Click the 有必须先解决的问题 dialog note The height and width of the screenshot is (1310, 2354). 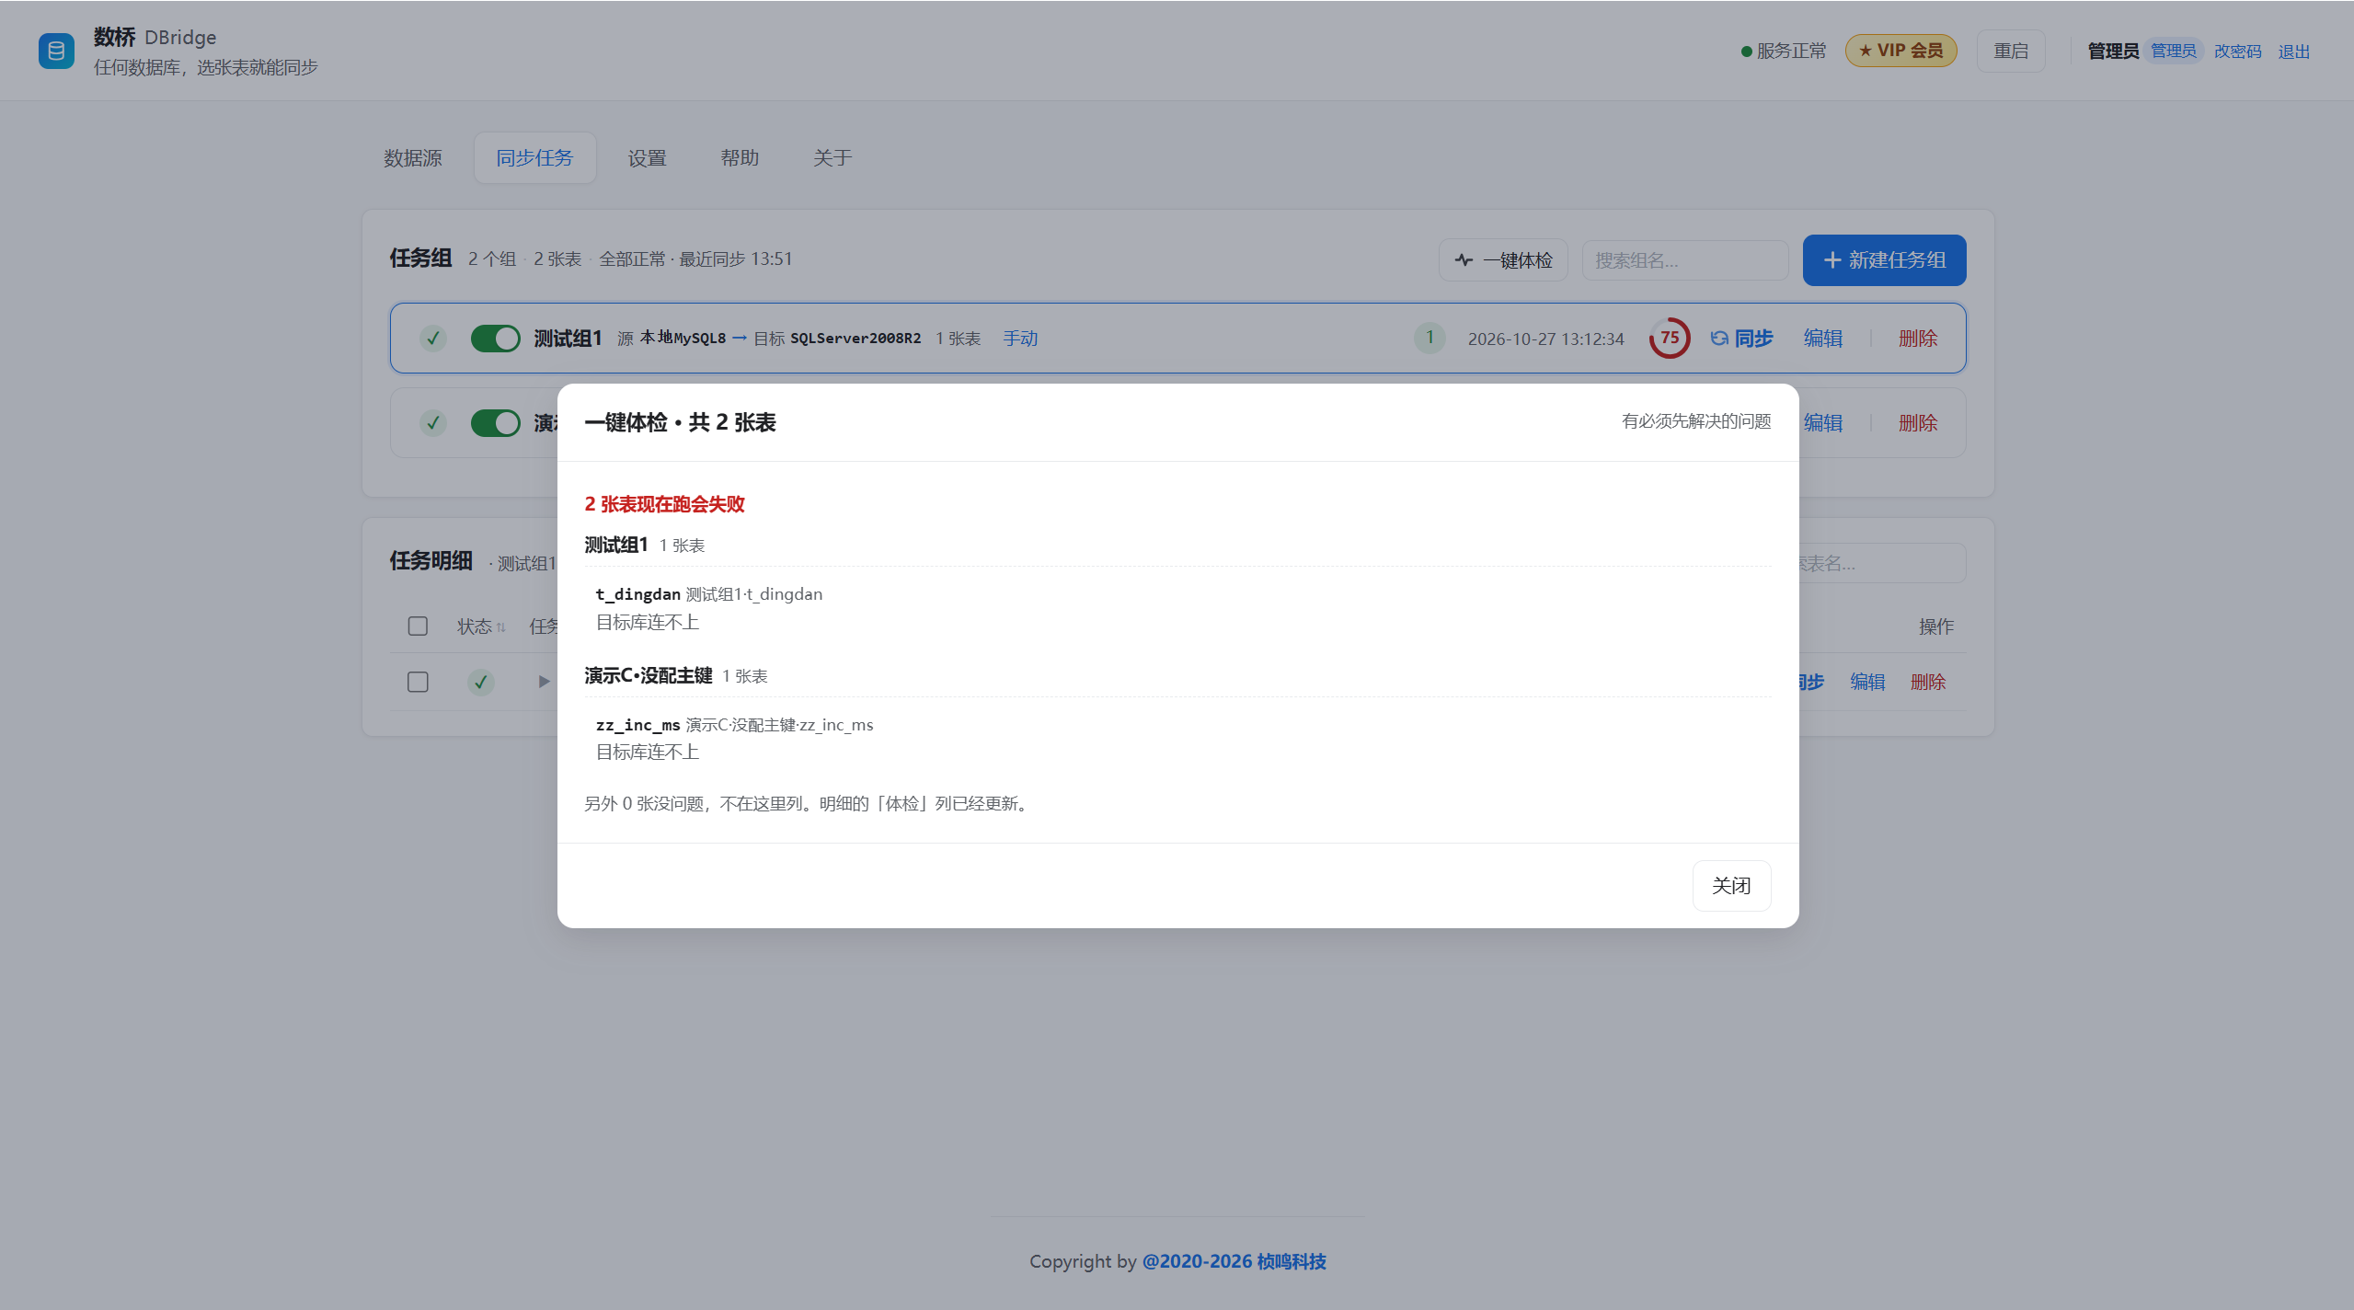click(1696, 421)
